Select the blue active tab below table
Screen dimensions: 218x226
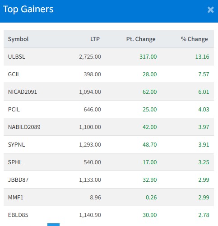pyautogui.click(x=53, y=225)
